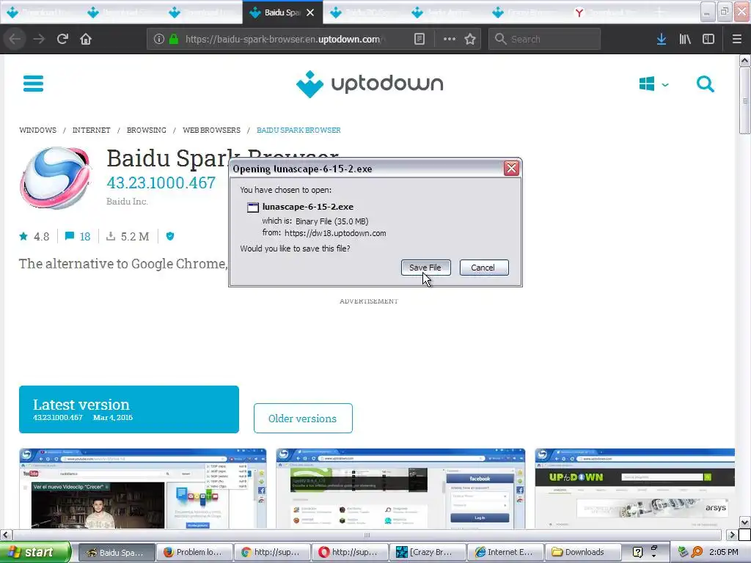The width and height of the screenshot is (751, 563).
Task: Close the Opening lunascape dialog
Action: 511,168
